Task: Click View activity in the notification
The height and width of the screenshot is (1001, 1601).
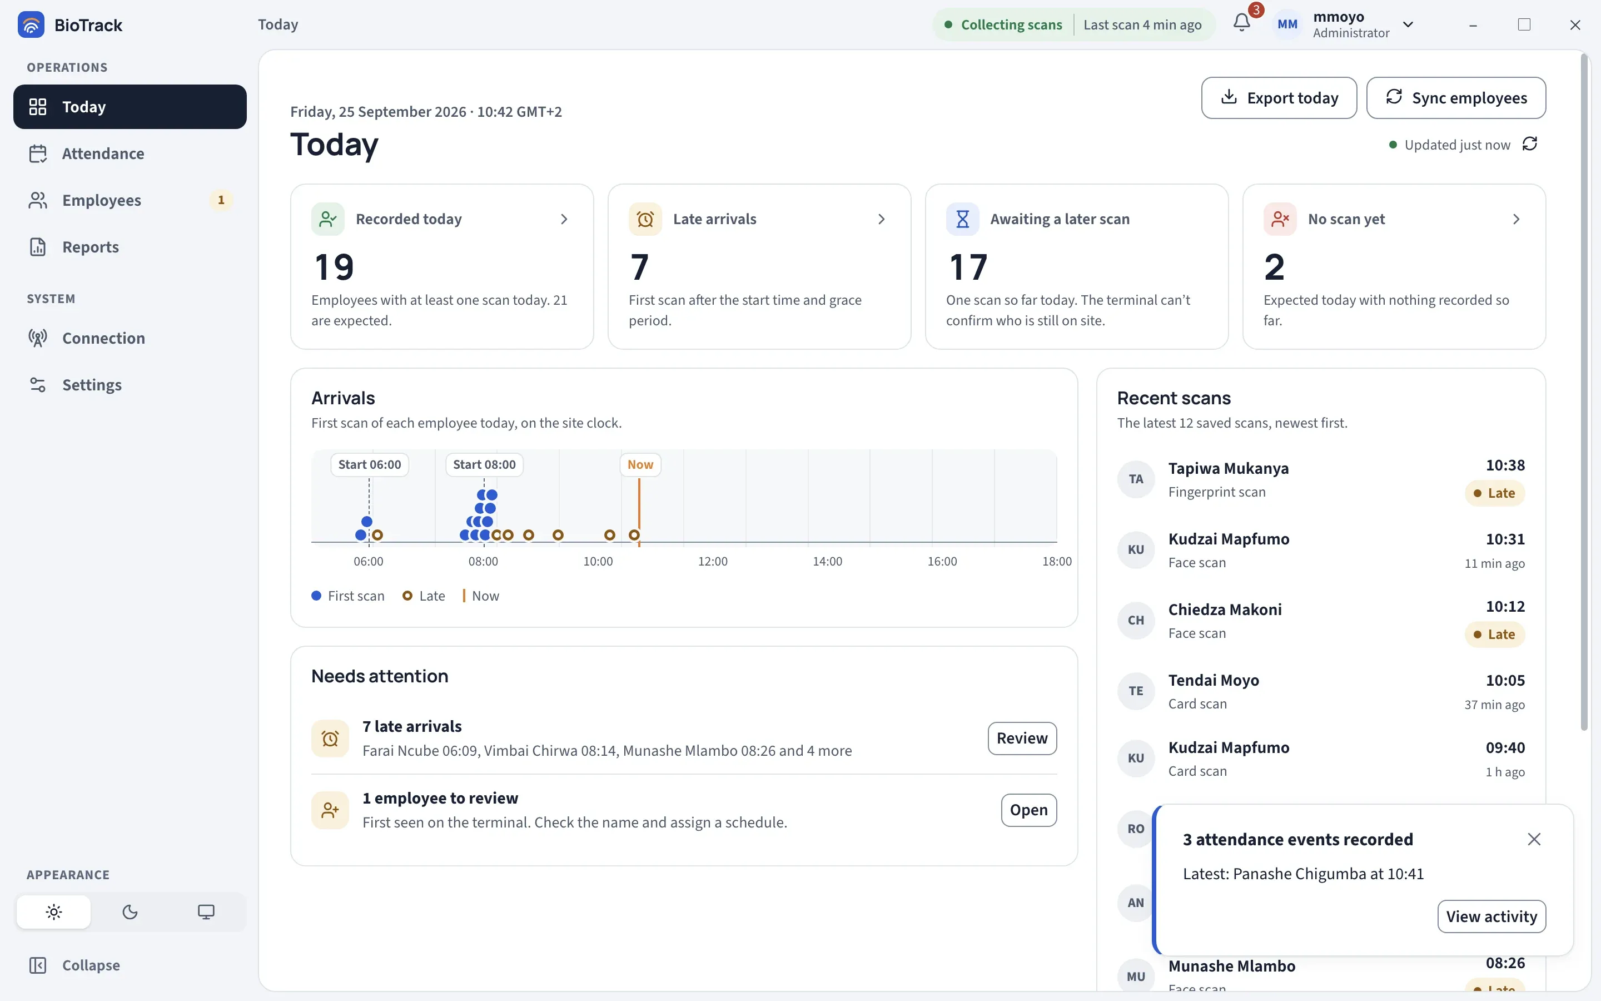Action: [x=1491, y=916]
